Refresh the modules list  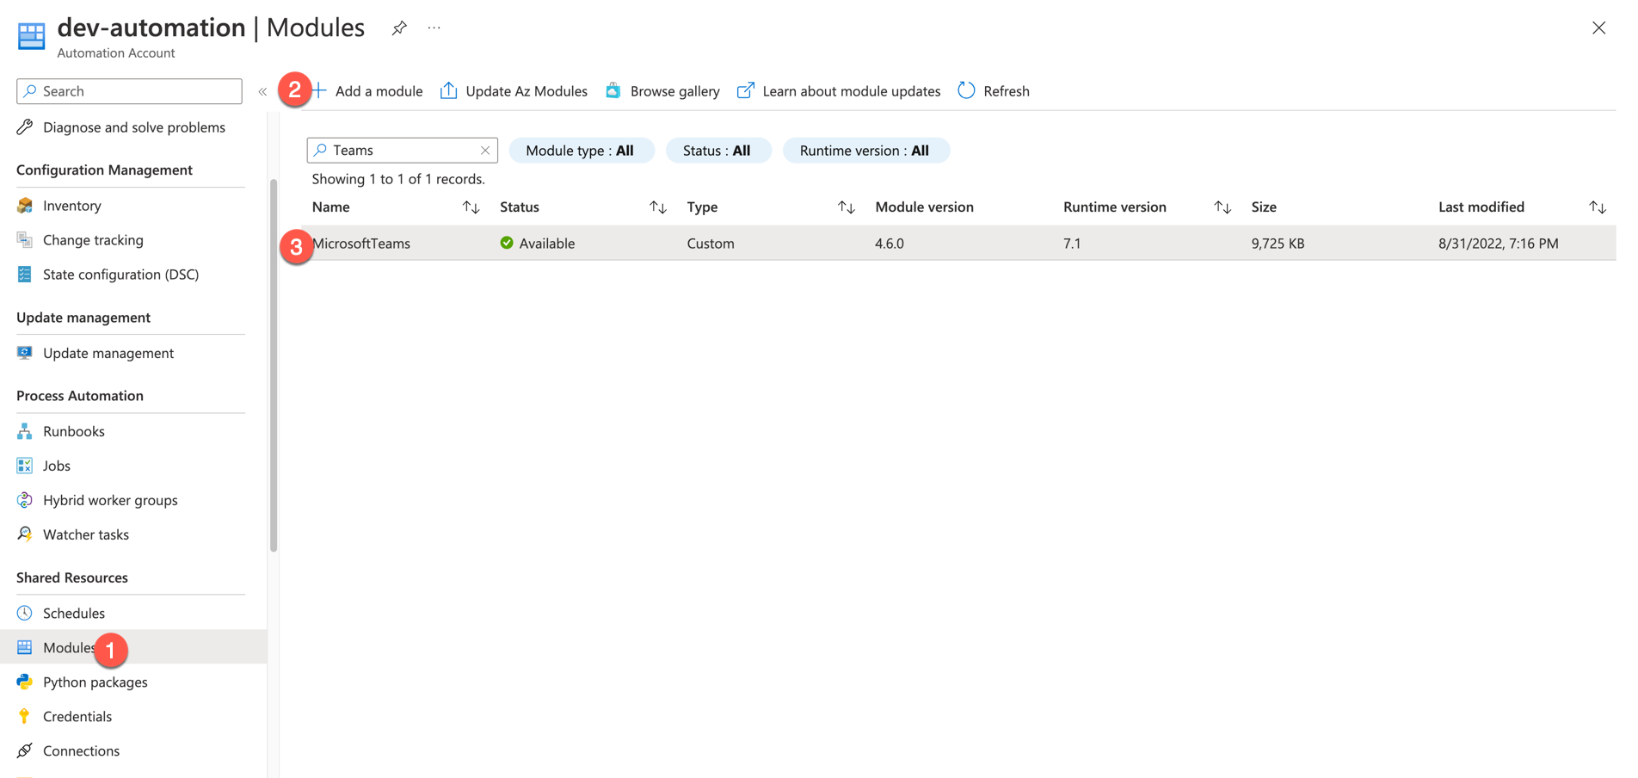[x=994, y=91]
